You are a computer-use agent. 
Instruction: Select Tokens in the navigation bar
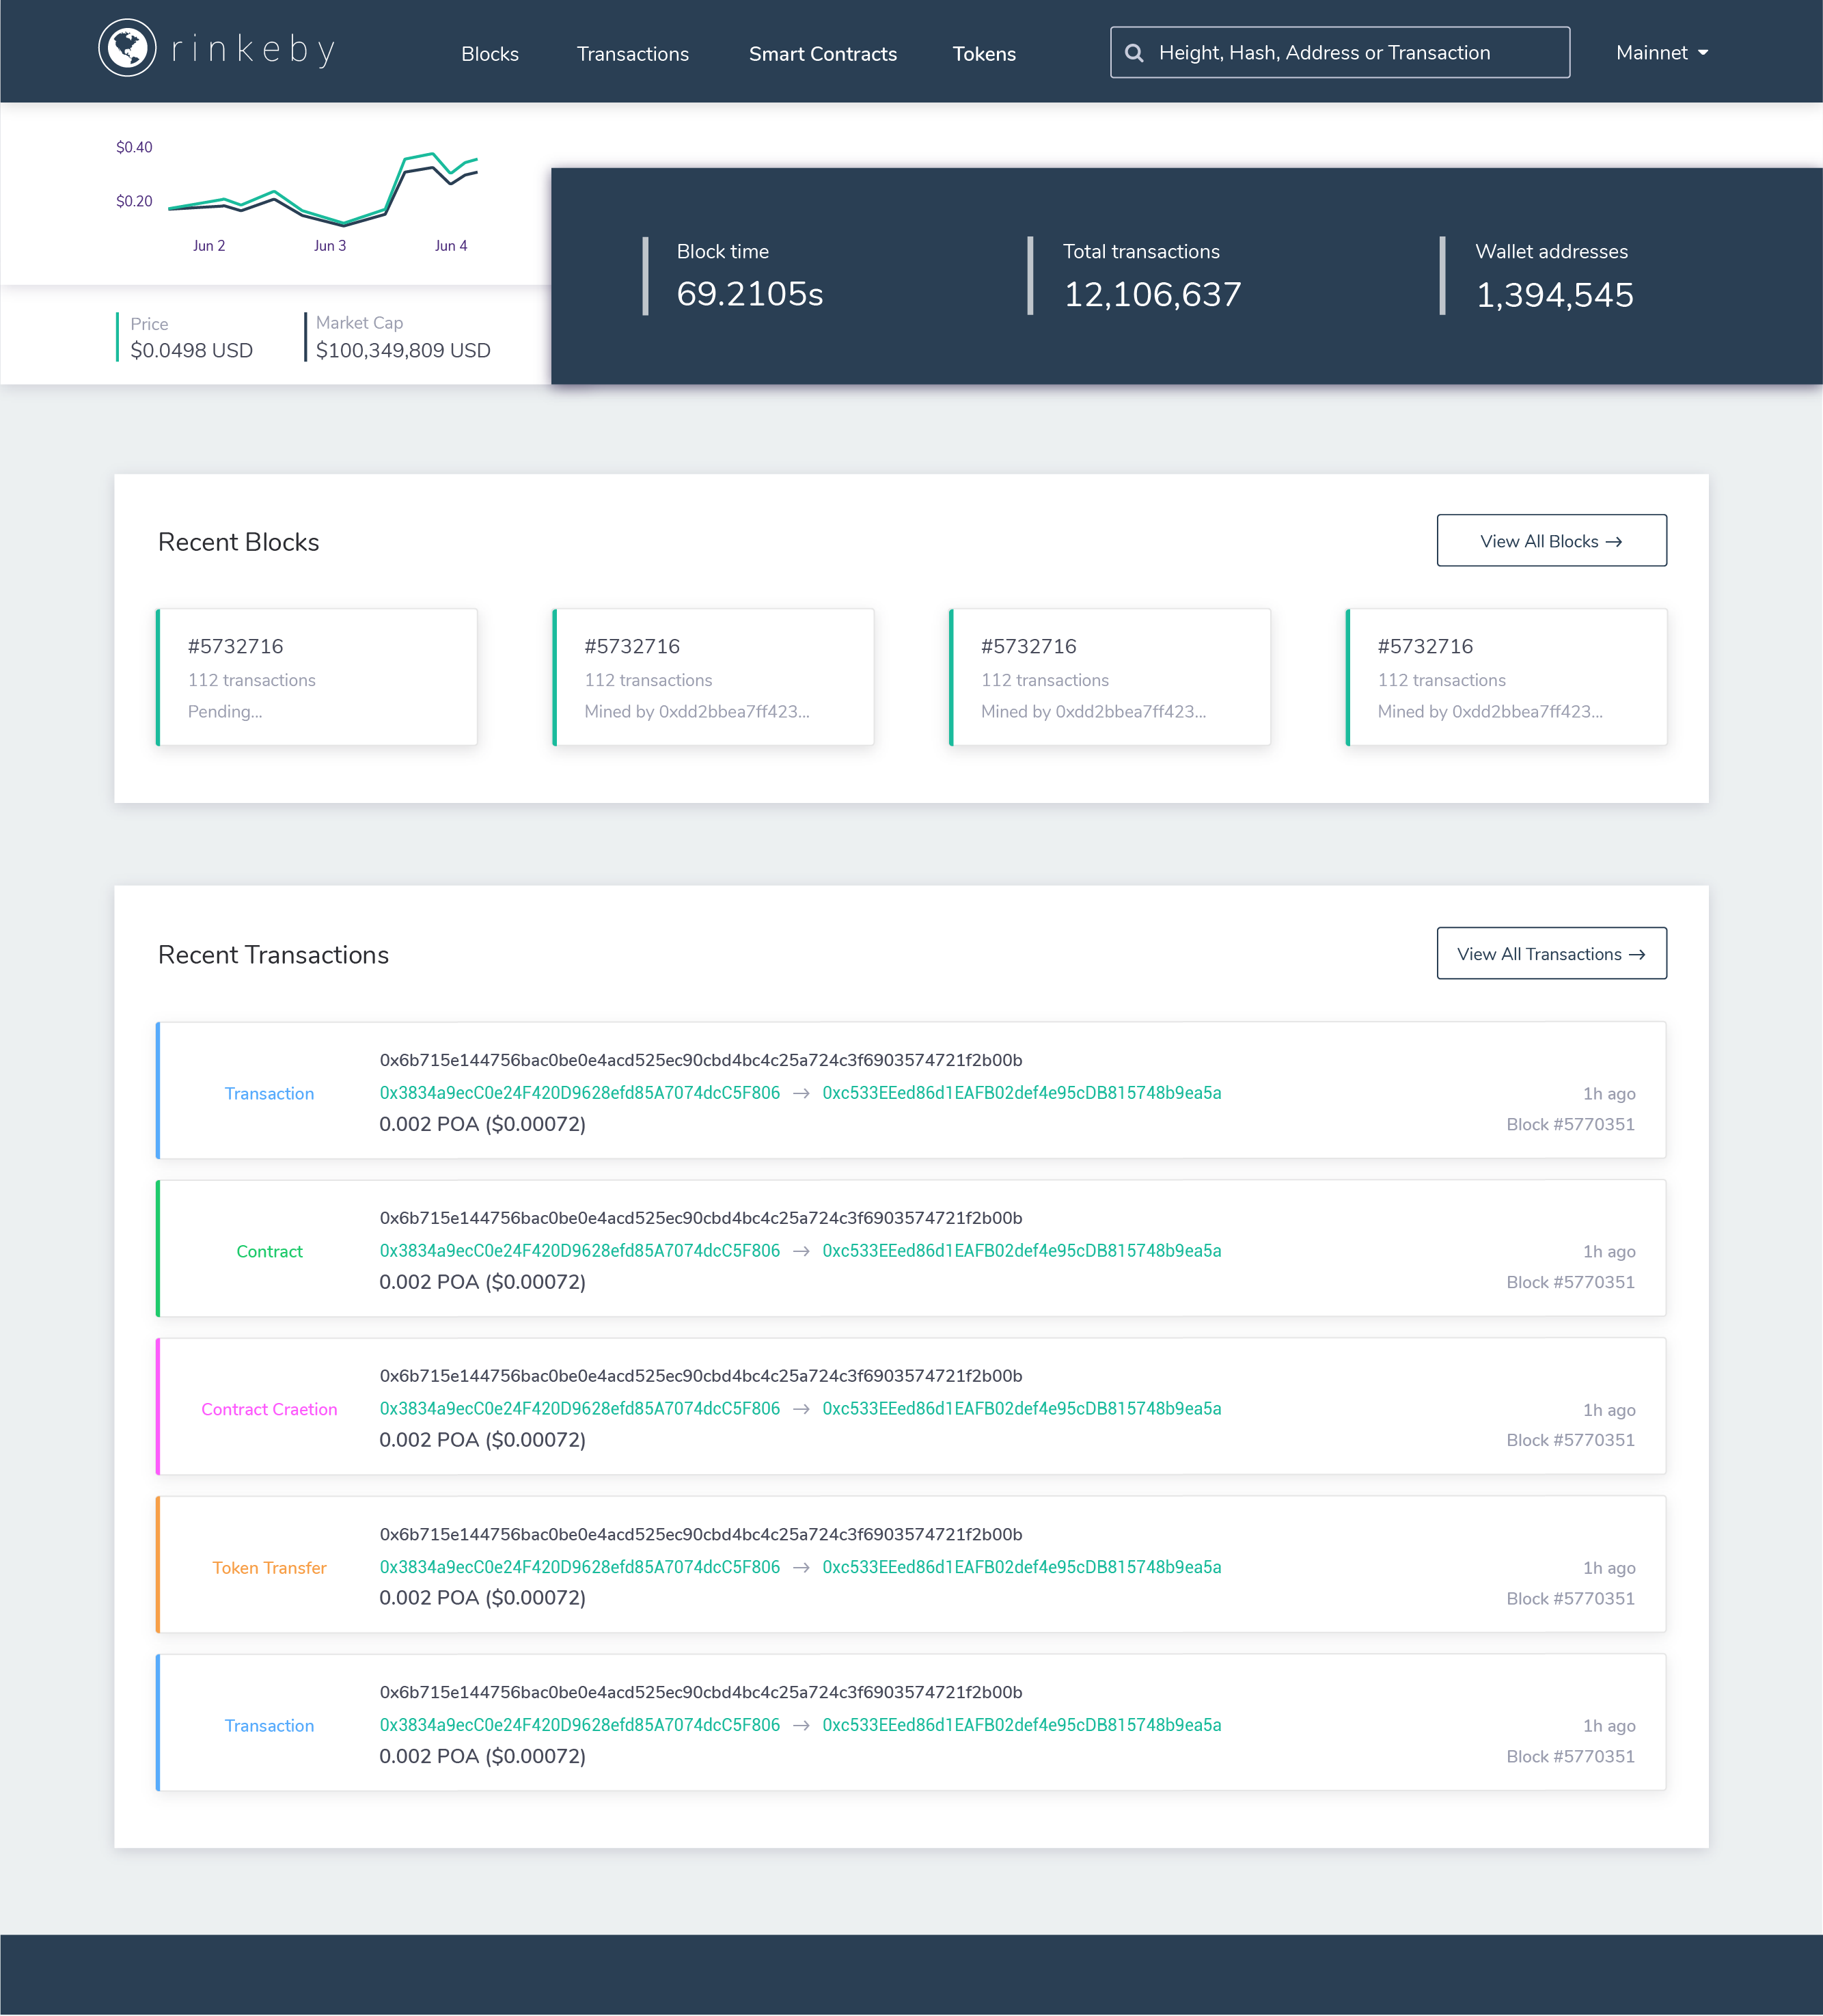pos(984,54)
